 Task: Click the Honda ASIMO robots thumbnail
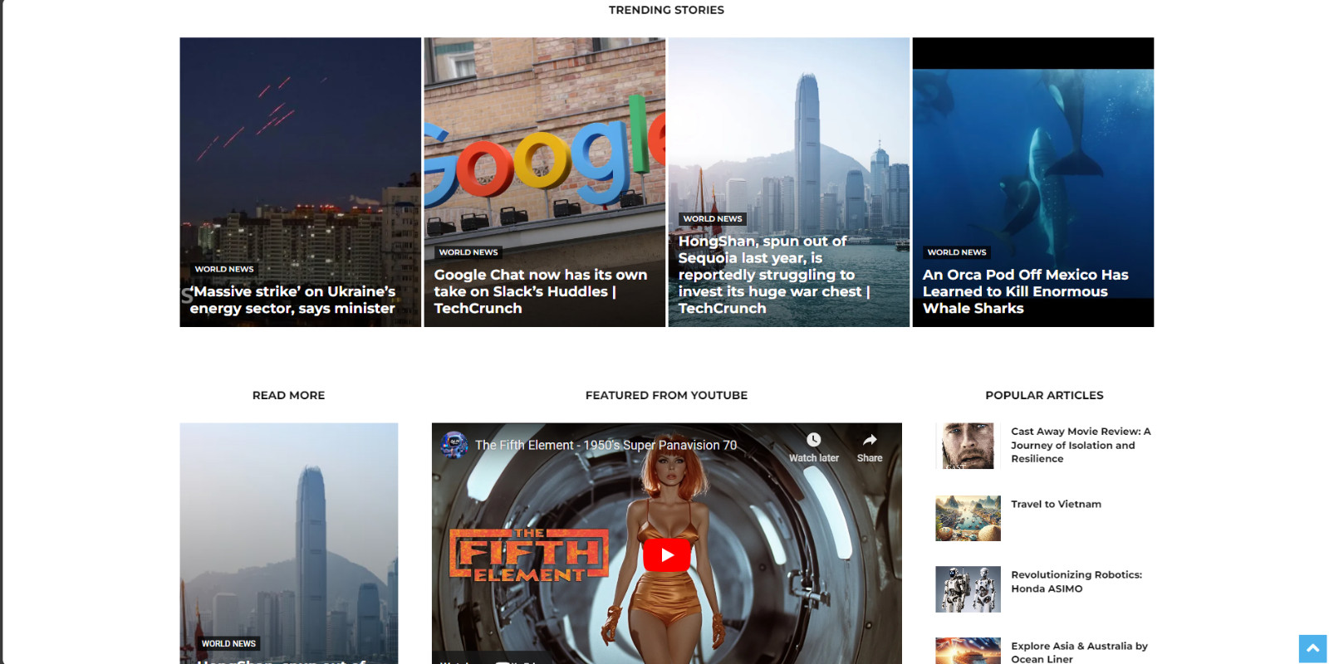tap(968, 589)
